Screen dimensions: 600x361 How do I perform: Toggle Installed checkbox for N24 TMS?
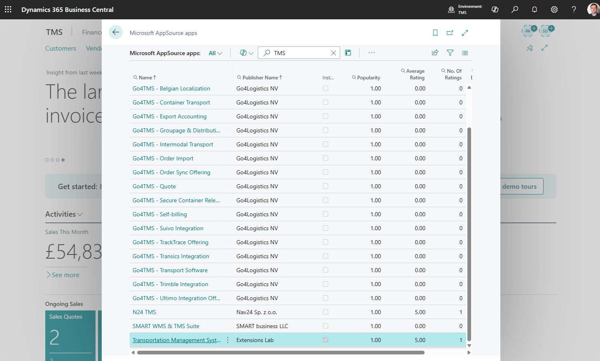pos(326,312)
